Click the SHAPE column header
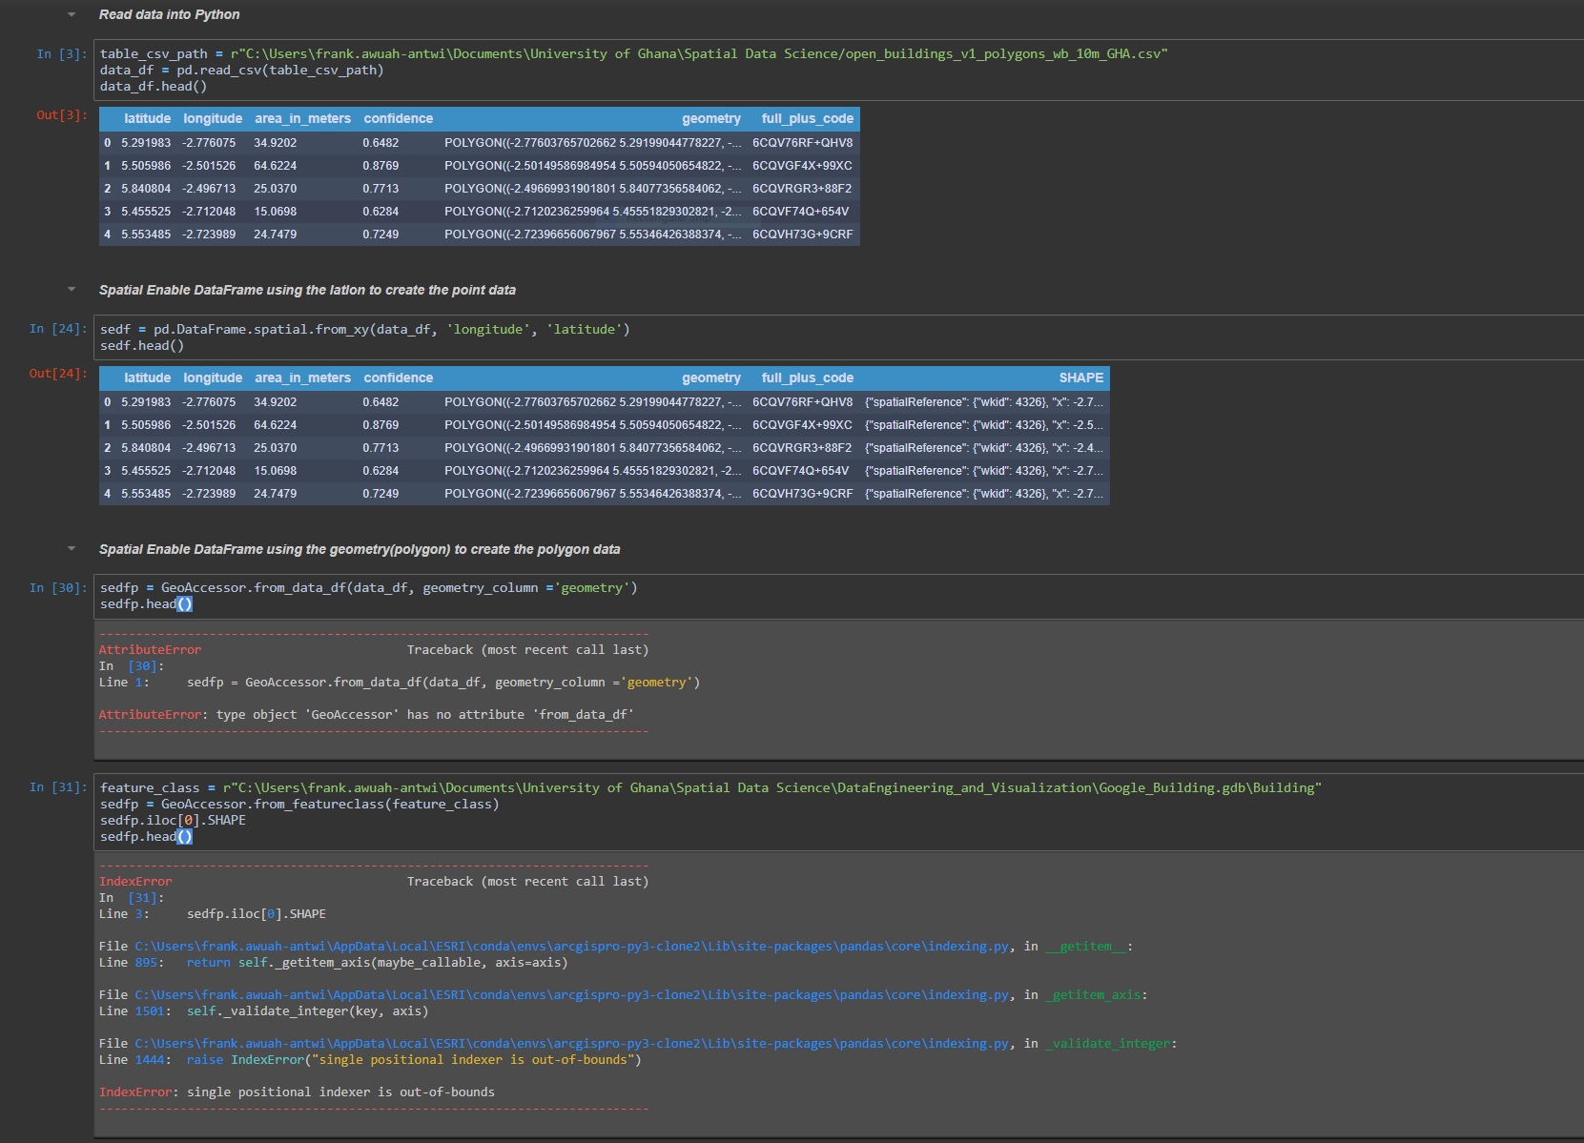The width and height of the screenshot is (1584, 1143). (1080, 378)
